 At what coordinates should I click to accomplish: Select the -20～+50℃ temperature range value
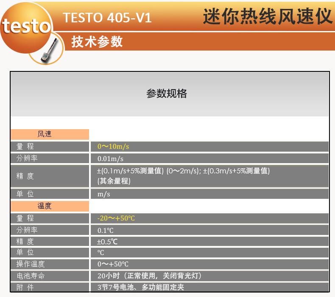tap(116, 218)
